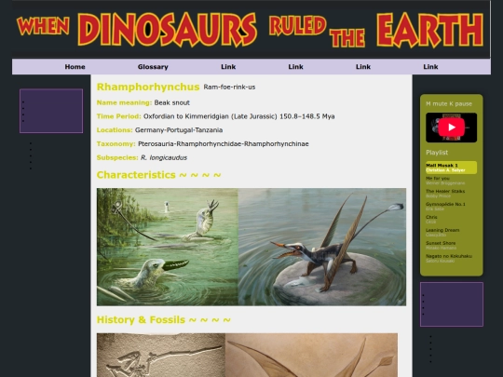Click the Pterosauria-Rhamphorhynchidae taxonomy text

click(x=224, y=144)
